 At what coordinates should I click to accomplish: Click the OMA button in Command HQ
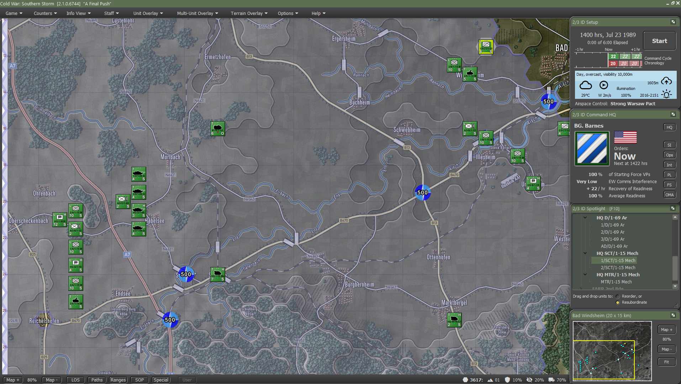(x=669, y=195)
